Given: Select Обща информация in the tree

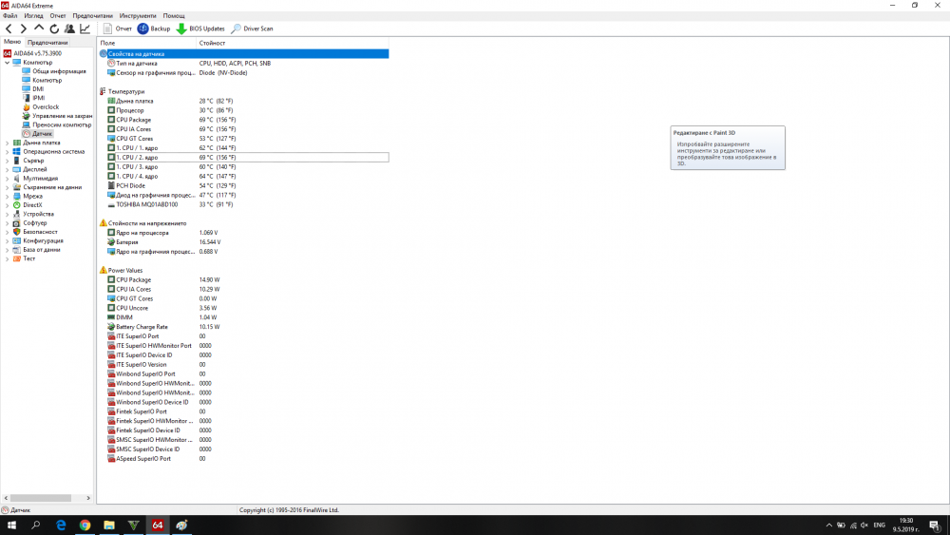Looking at the screenshot, I should [54, 71].
